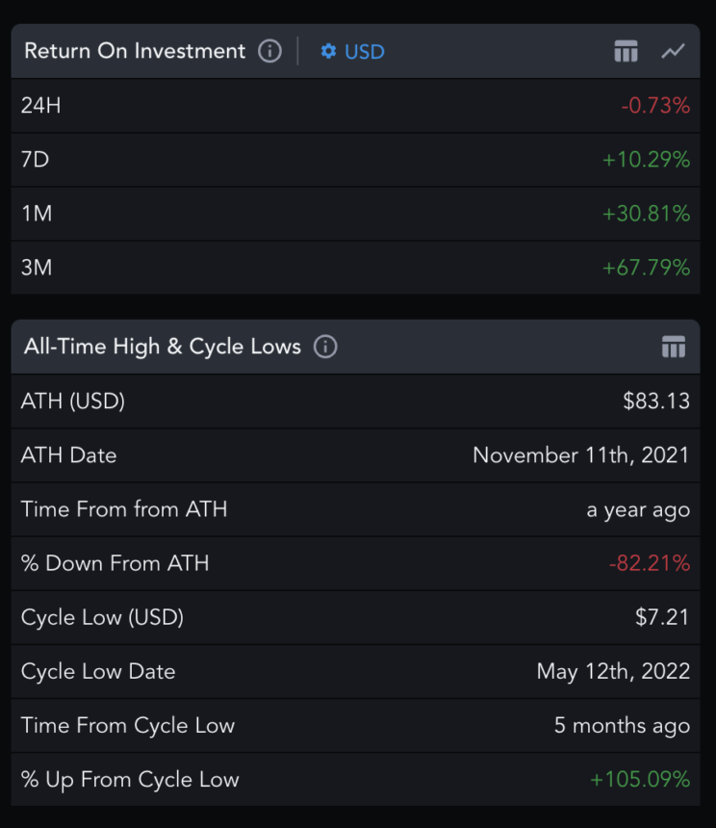Open the USD currency settings gear
Screen dimensions: 716x828
point(328,51)
